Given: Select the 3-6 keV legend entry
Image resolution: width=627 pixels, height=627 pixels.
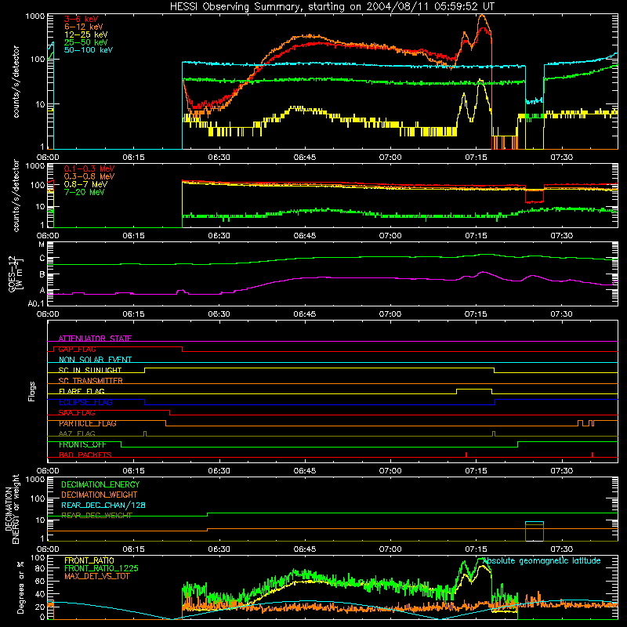Looking at the screenshot, I should [x=82, y=19].
